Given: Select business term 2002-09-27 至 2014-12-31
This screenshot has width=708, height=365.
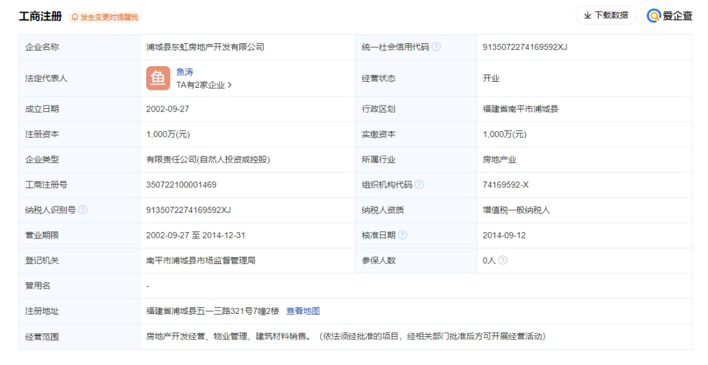Looking at the screenshot, I should click(195, 235).
